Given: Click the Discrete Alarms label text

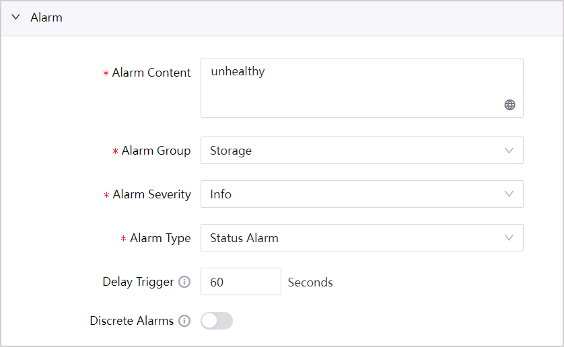Looking at the screenshot, I should (131, 321).
